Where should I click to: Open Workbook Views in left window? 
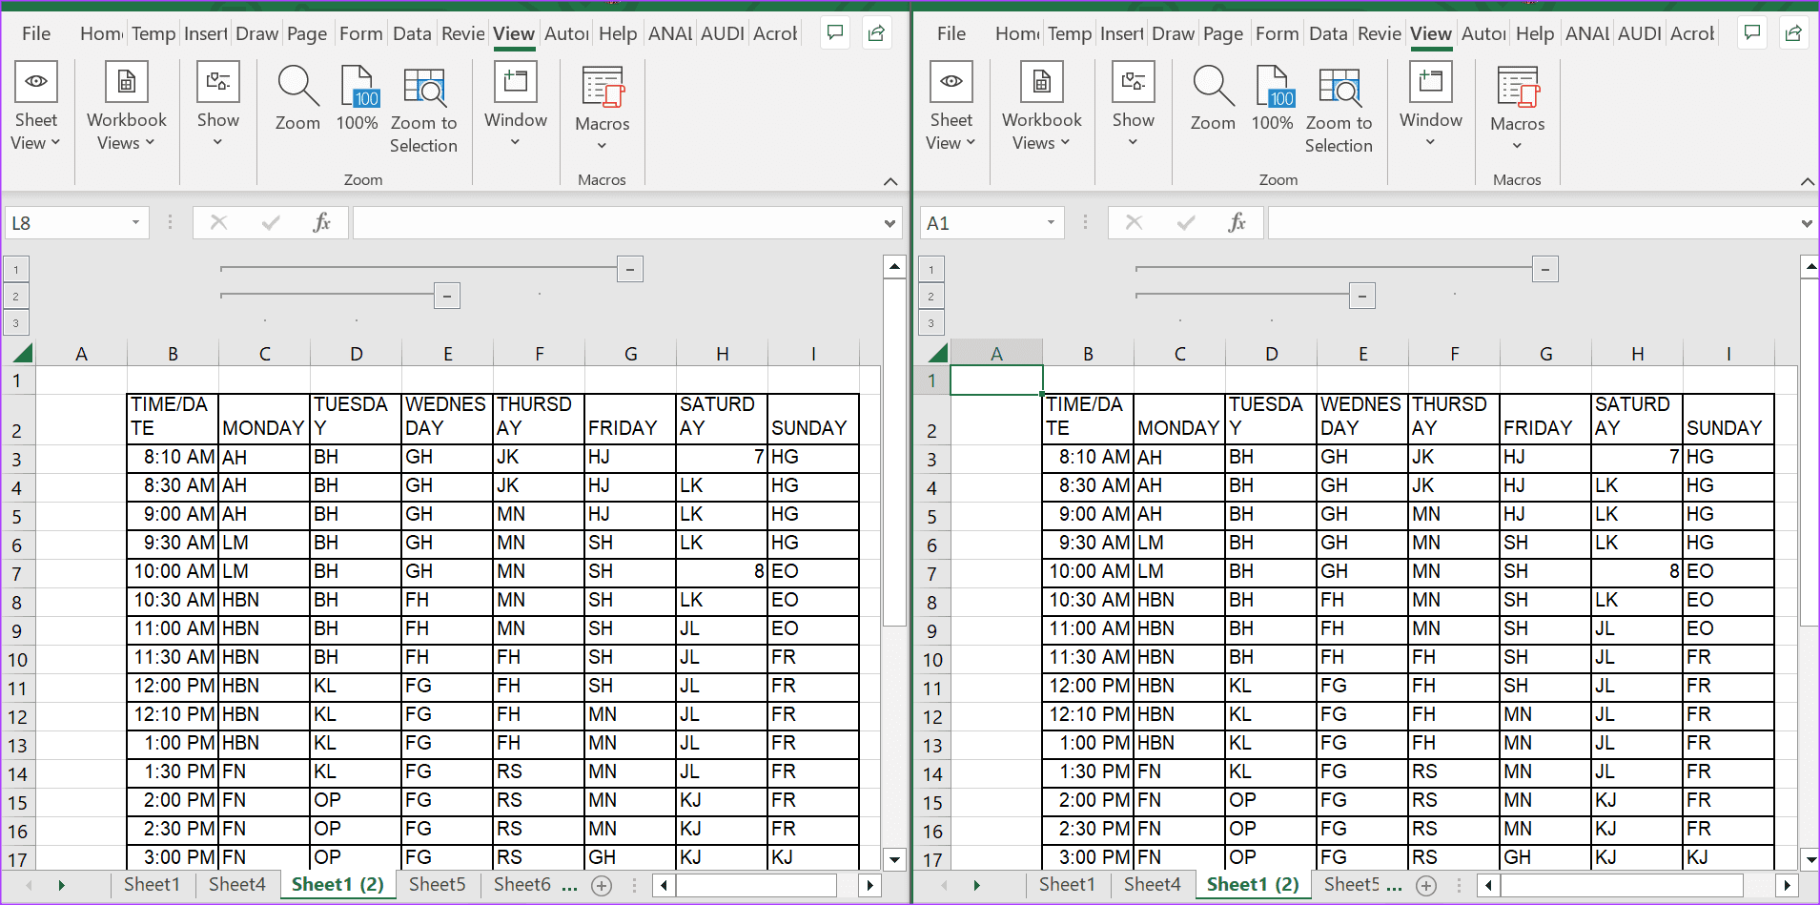(126, 107)
